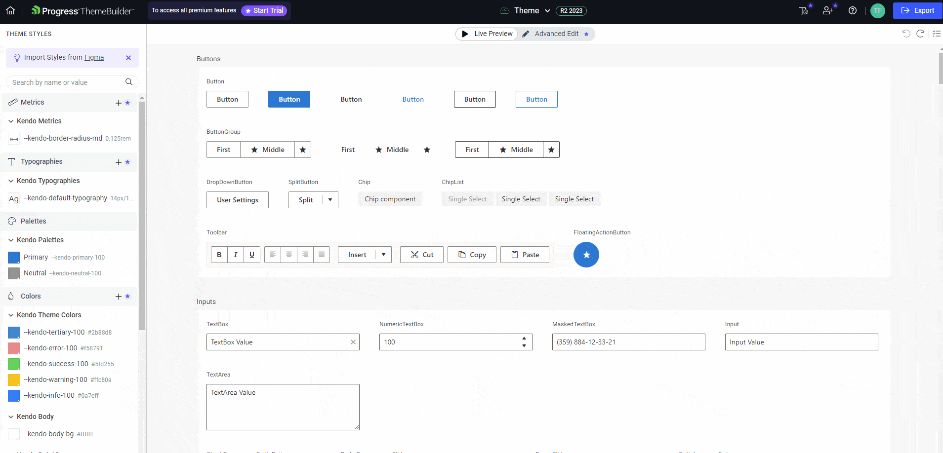Open the changes list icon
943x453 pixels.
click(936, 34)
